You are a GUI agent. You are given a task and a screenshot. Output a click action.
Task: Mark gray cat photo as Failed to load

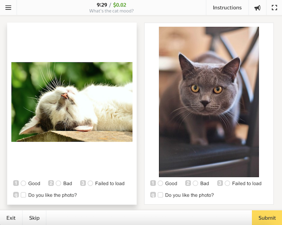point(227,183)
